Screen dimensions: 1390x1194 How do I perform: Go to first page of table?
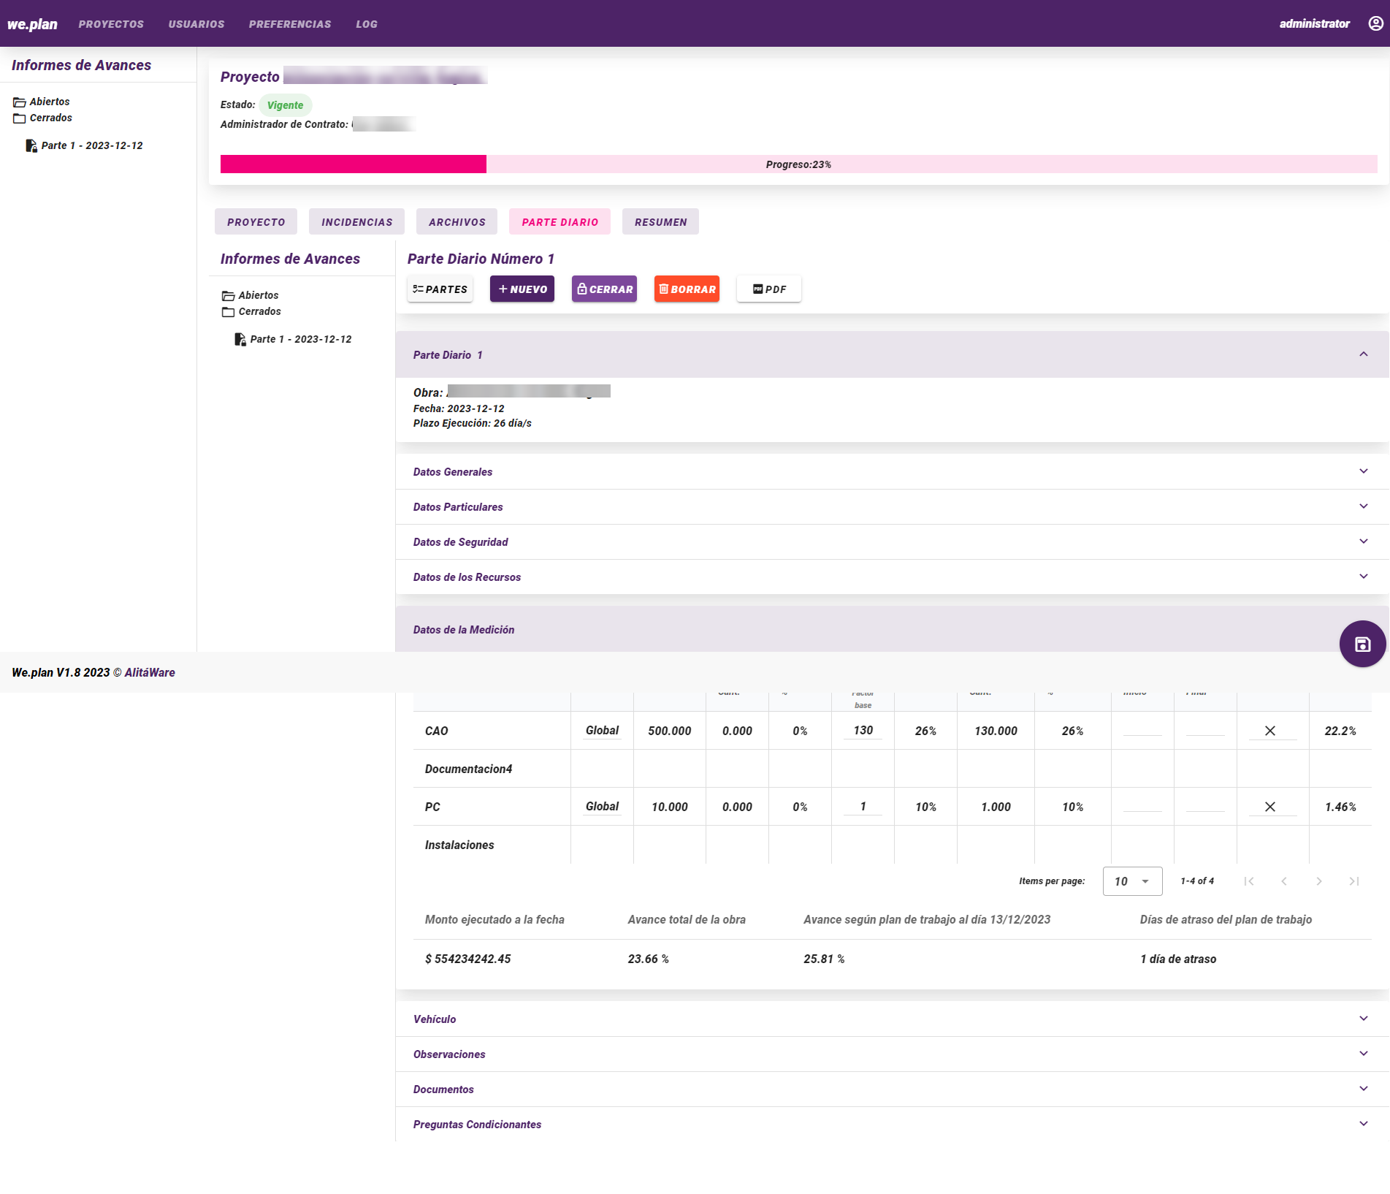1249,881
